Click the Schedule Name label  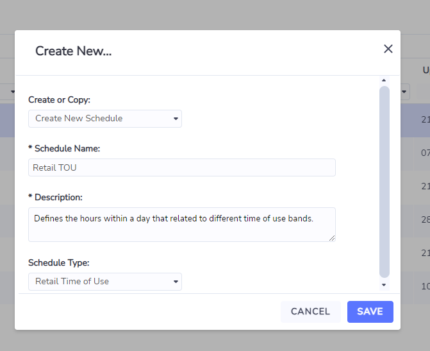[x=64, y=149]
